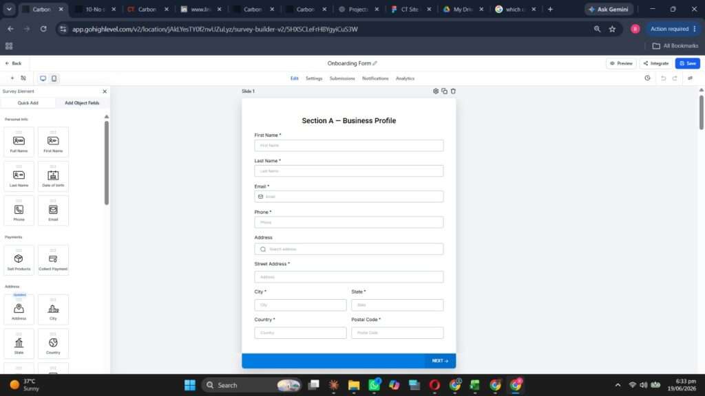Switch to the Quick Add tab
Screen dimensions: 705x396
[x=28, y=103]
